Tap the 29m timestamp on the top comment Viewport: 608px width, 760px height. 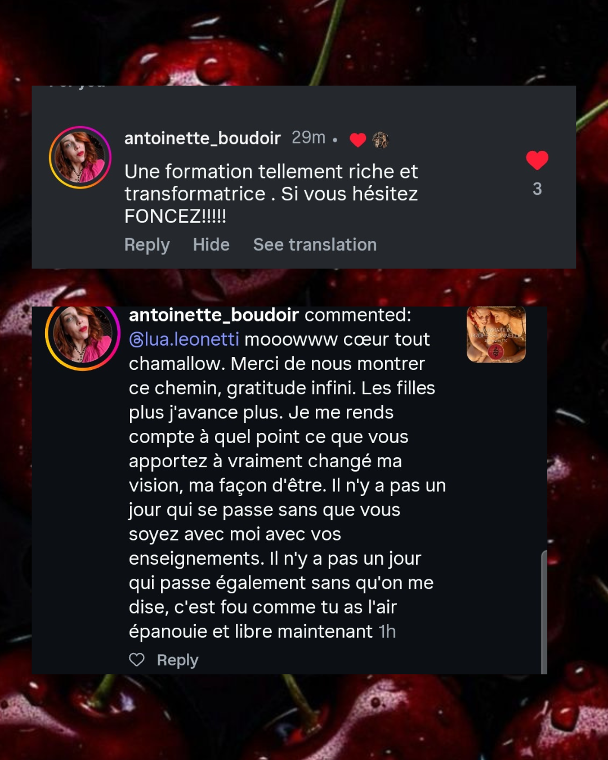pyautogui.click(x=309, y=137)
